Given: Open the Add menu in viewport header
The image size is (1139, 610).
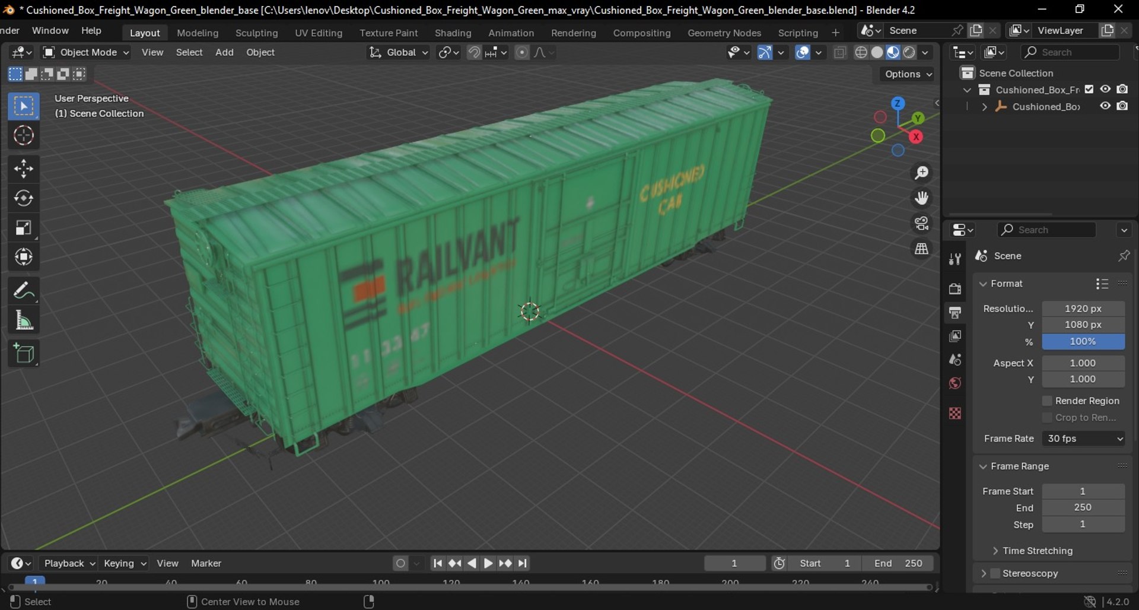Looking at the screenshot, I should coord(224,52).
